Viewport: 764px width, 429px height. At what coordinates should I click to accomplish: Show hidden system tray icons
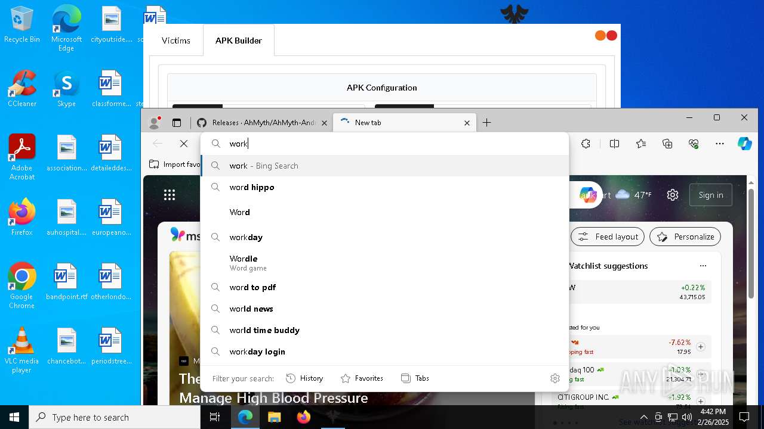point(643,417)
